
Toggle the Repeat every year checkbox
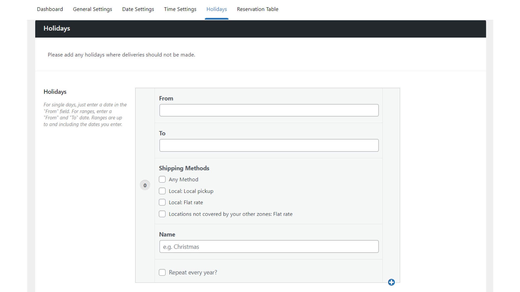click(x=162, y=273)
